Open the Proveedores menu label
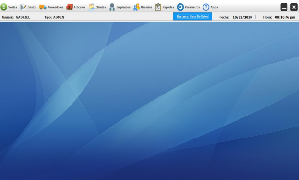The width and height of the screenshot is (299, 180). (x=55, y=7)
